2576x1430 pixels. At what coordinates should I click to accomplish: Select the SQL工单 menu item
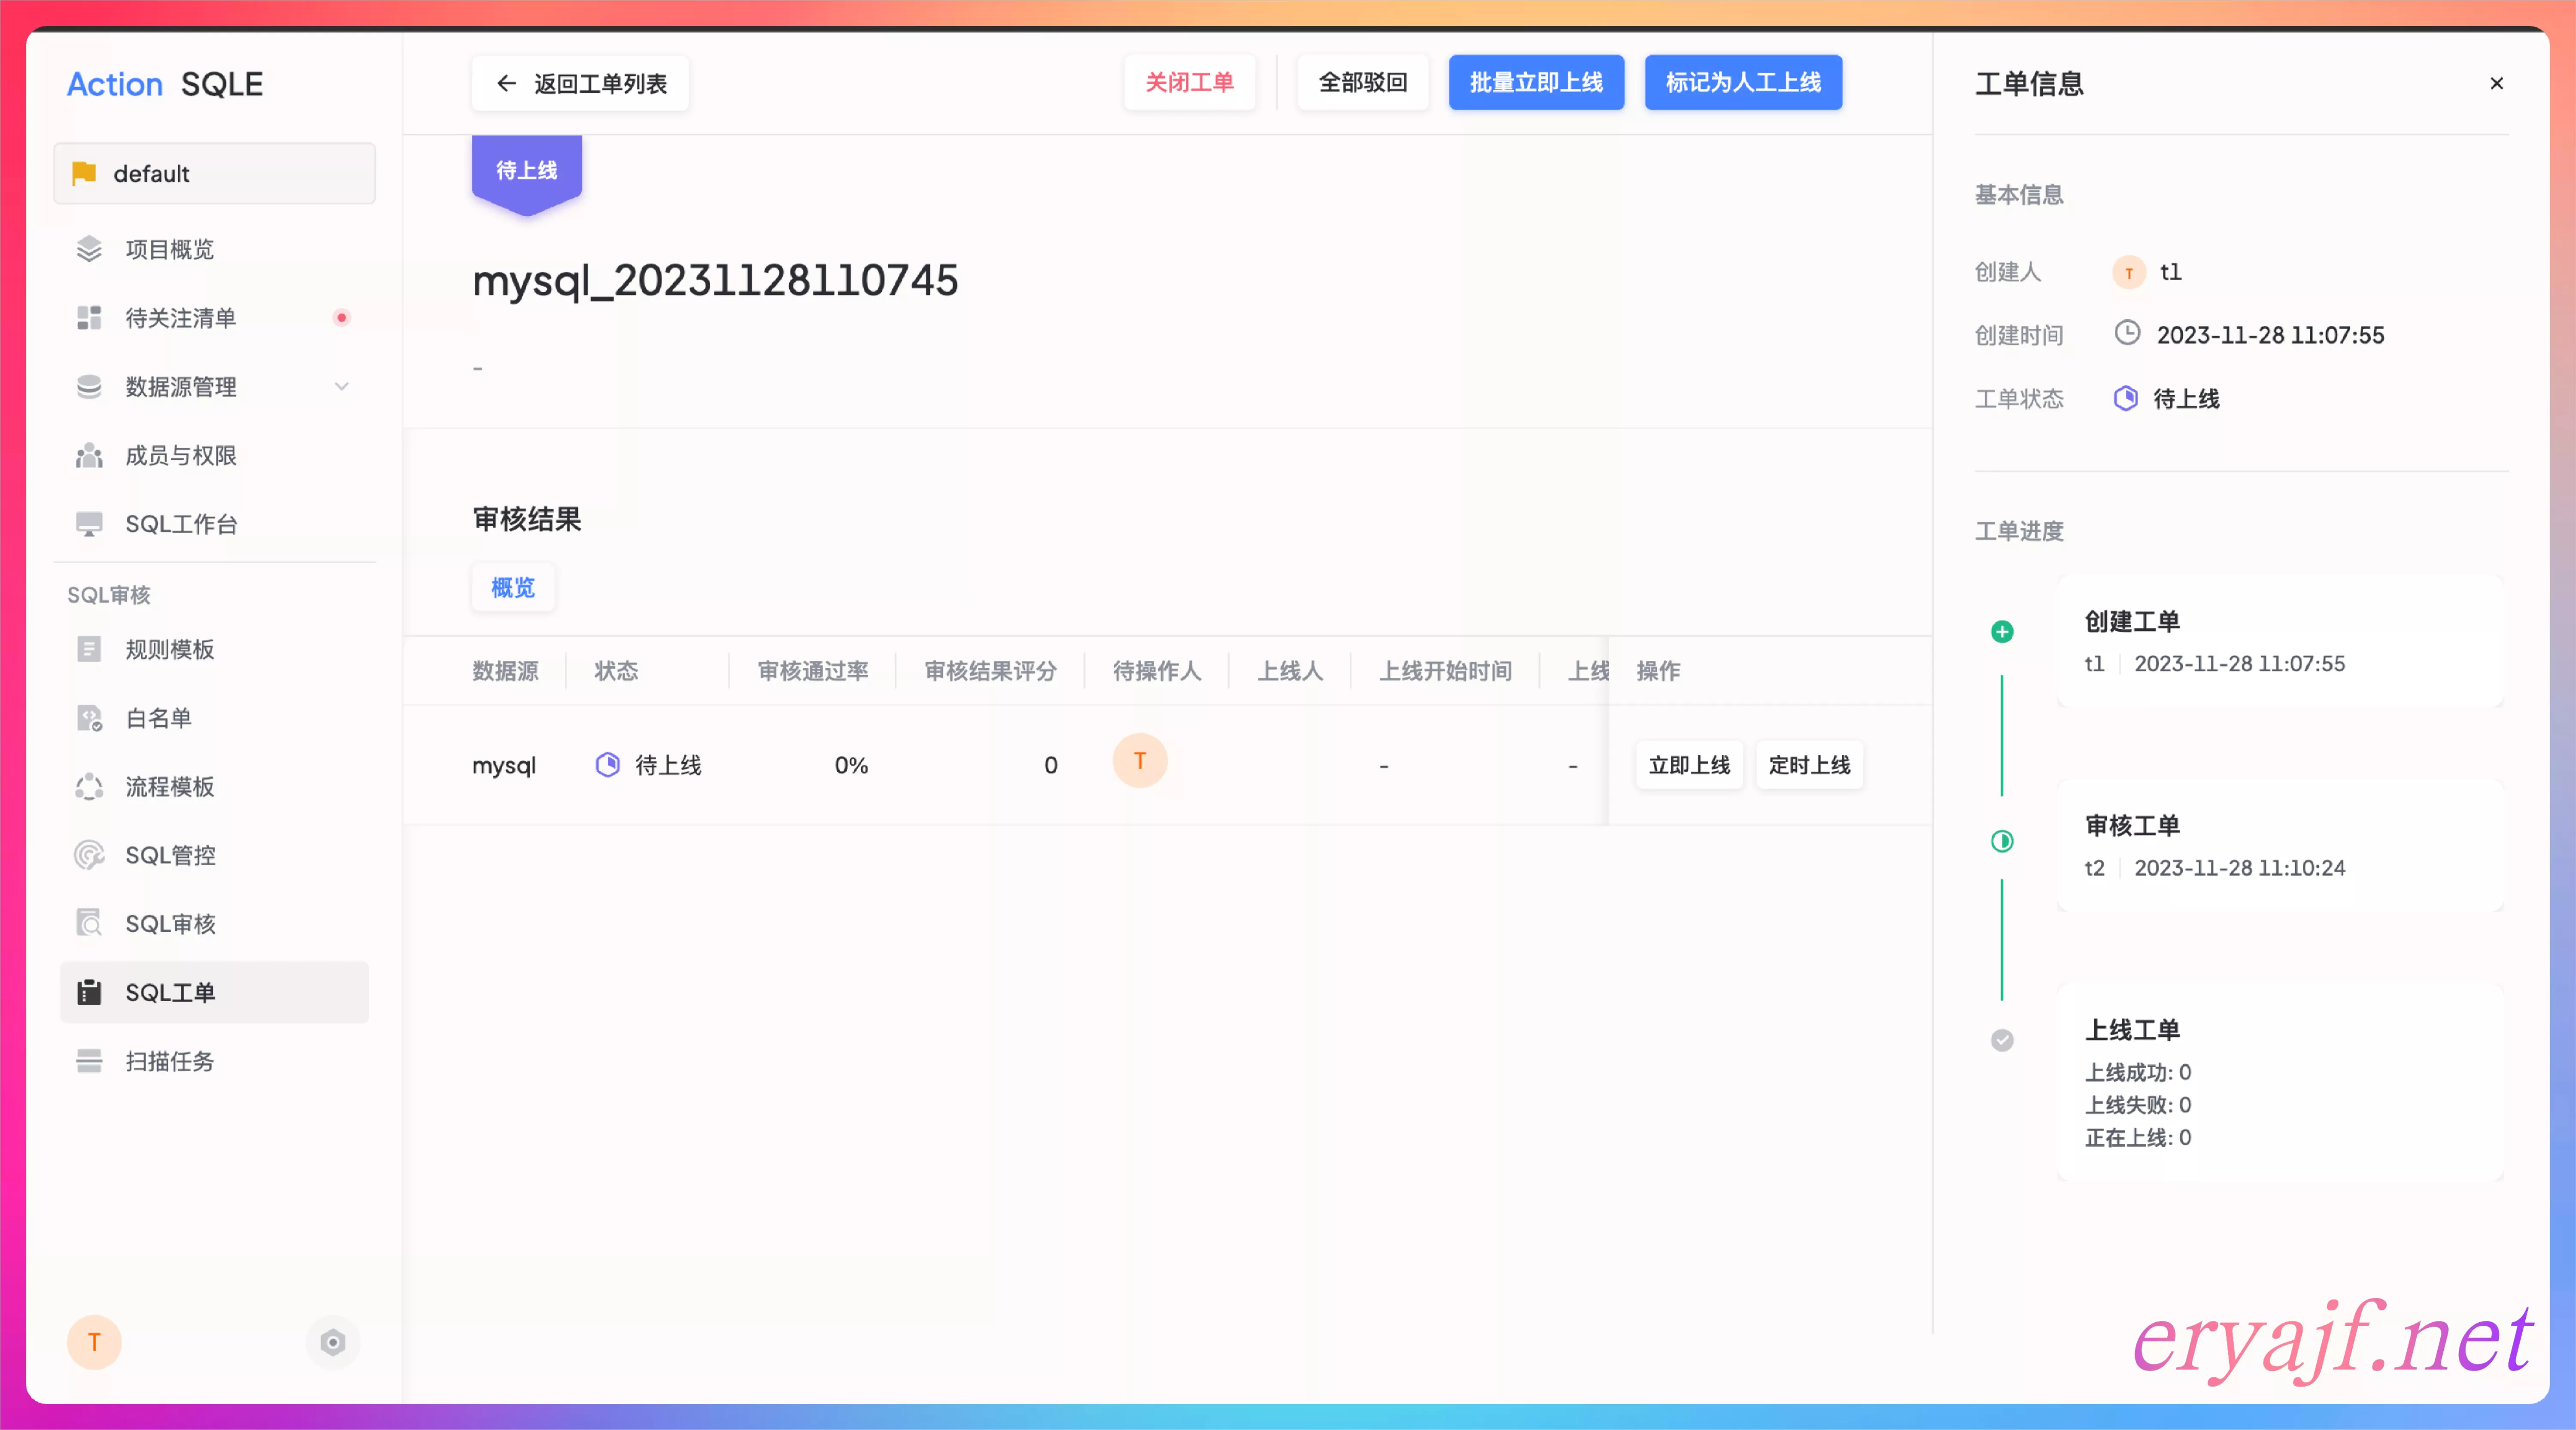coord(215,992)
